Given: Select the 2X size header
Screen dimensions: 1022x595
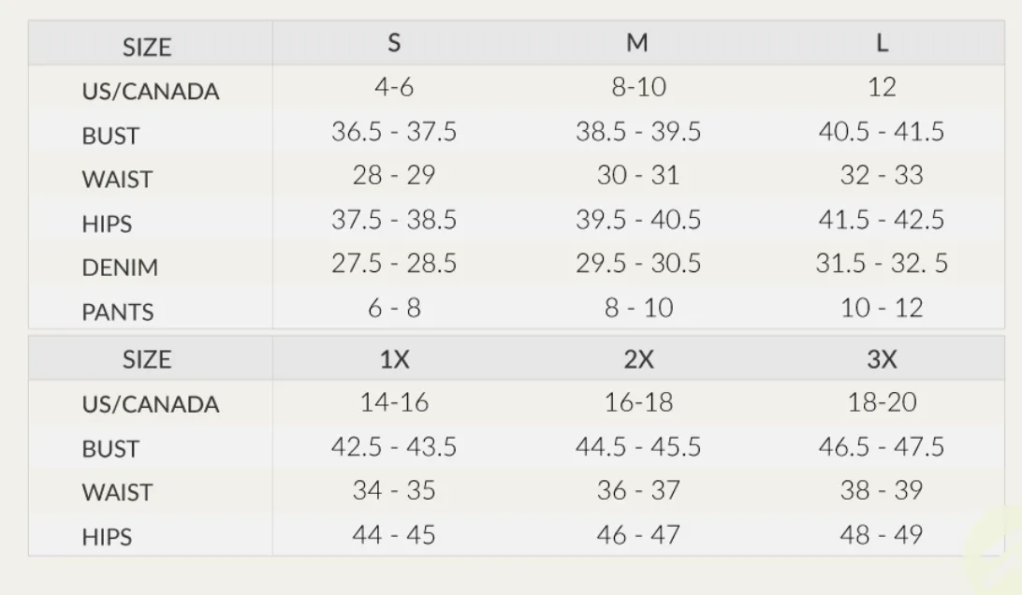Looking at the screenshot, I should [638, 359].
